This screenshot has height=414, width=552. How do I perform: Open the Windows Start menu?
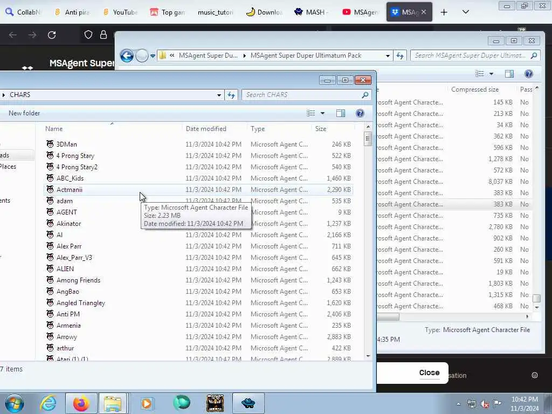pyautogui.click(x=14, y=403)
